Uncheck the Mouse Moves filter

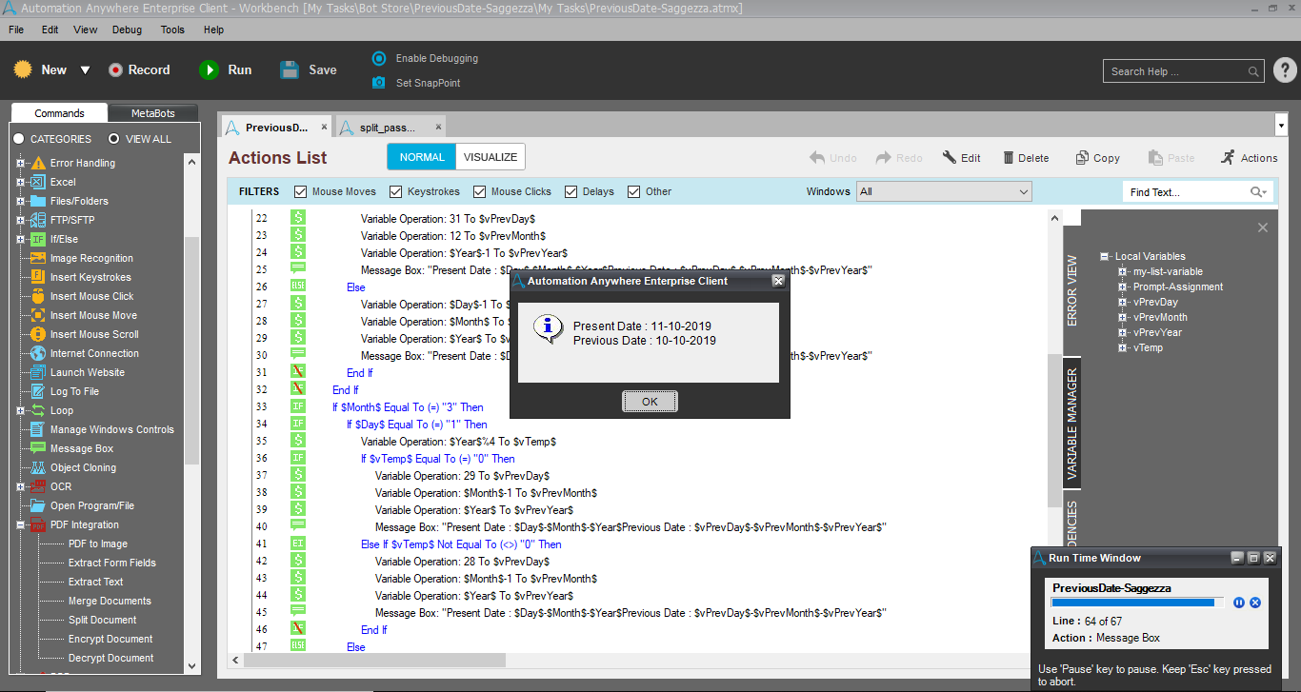(301, 191)
